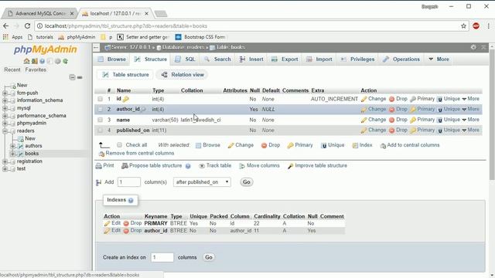The height and width of the screenshot is (278, 495).
Task: Make published_on column Unique
Action: click(x=449, y=131)
